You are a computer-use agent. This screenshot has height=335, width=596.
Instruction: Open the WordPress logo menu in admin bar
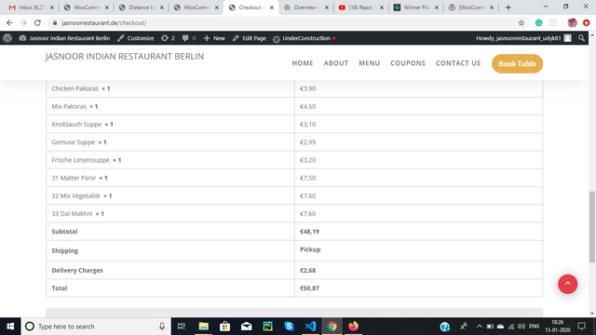(x=7, y=38)
